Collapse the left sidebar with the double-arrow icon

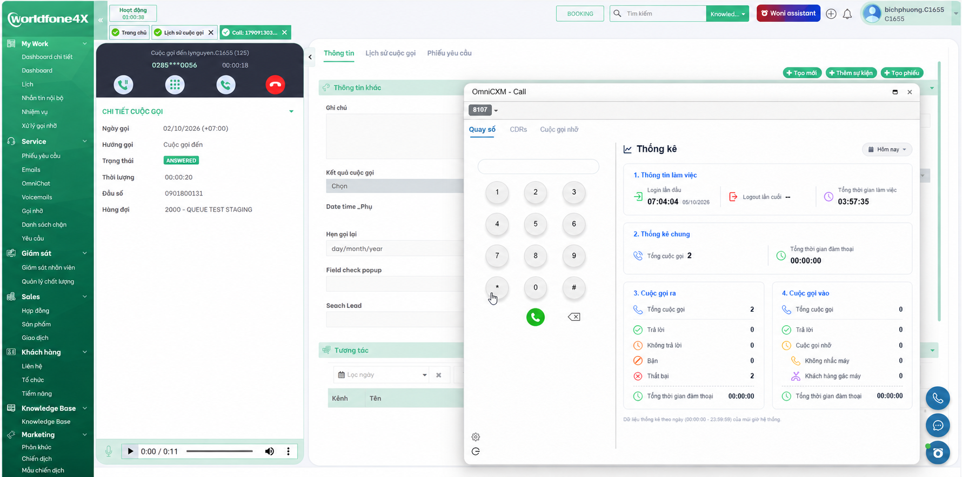[101, 20]
